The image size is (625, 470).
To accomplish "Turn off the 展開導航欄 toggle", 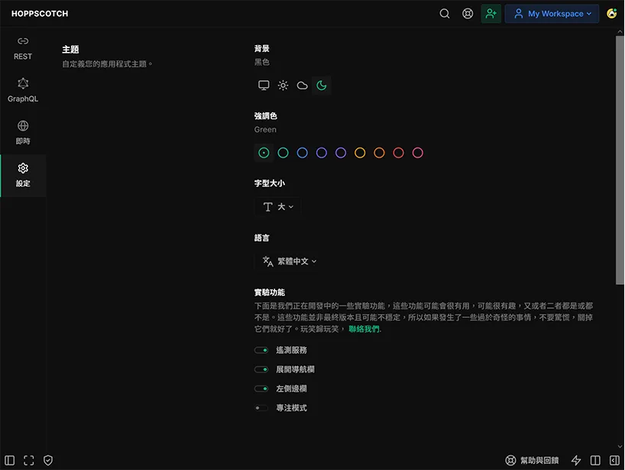I will pyautogui.click(x=262, y=369).
